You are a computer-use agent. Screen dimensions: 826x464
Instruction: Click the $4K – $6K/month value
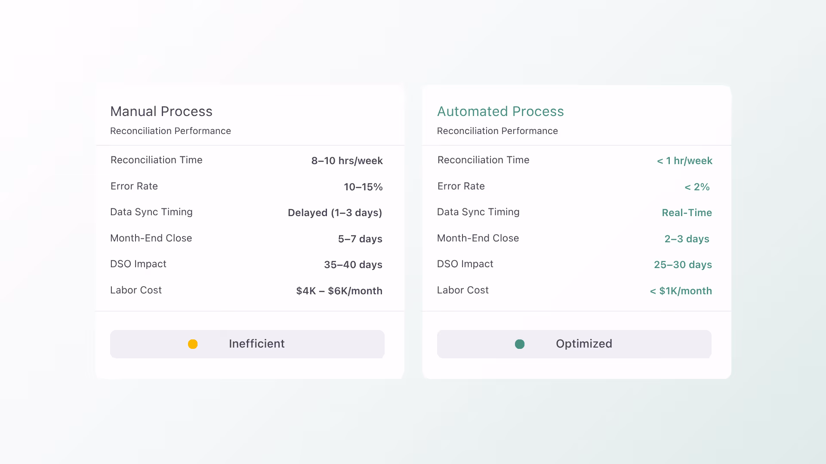pos(339,291)
